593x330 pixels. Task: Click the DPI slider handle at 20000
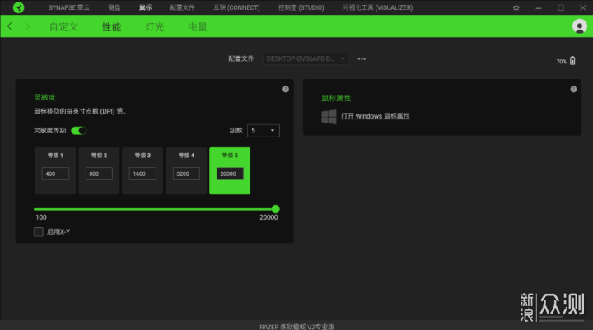tap(276, 209)
